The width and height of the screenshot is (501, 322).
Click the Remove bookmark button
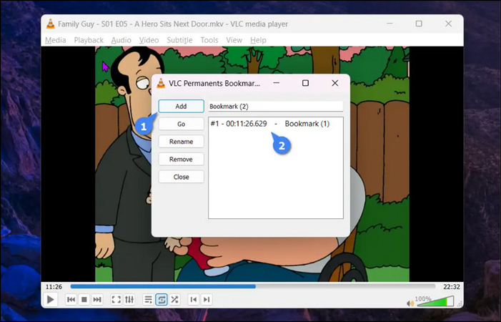pos(181,160)
